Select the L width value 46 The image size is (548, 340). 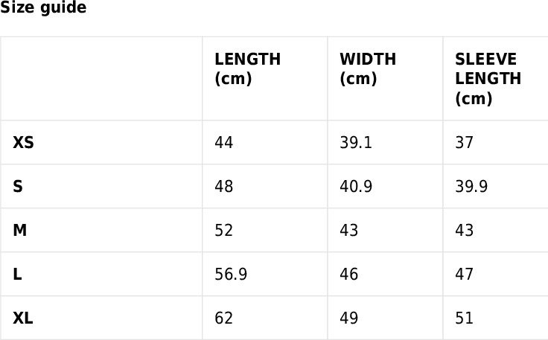(x=348, y=274)
